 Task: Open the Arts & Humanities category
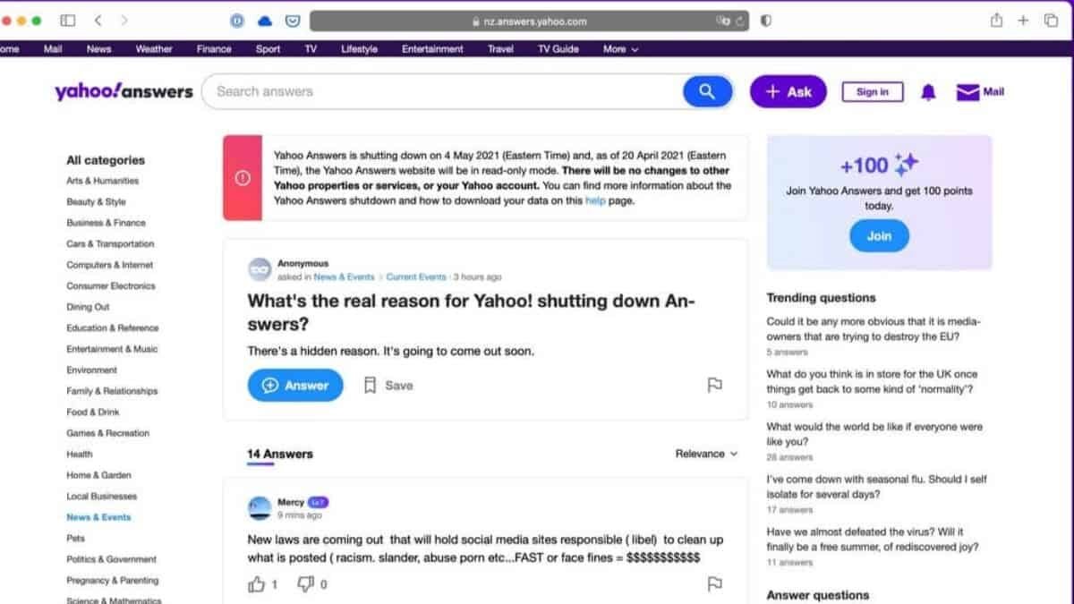[102, 181]
